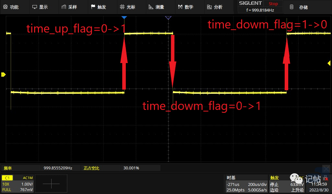332x194 pixels.
Task: Click the 触发 (Trigger) flag icon
Action: (x=93, y=7)
